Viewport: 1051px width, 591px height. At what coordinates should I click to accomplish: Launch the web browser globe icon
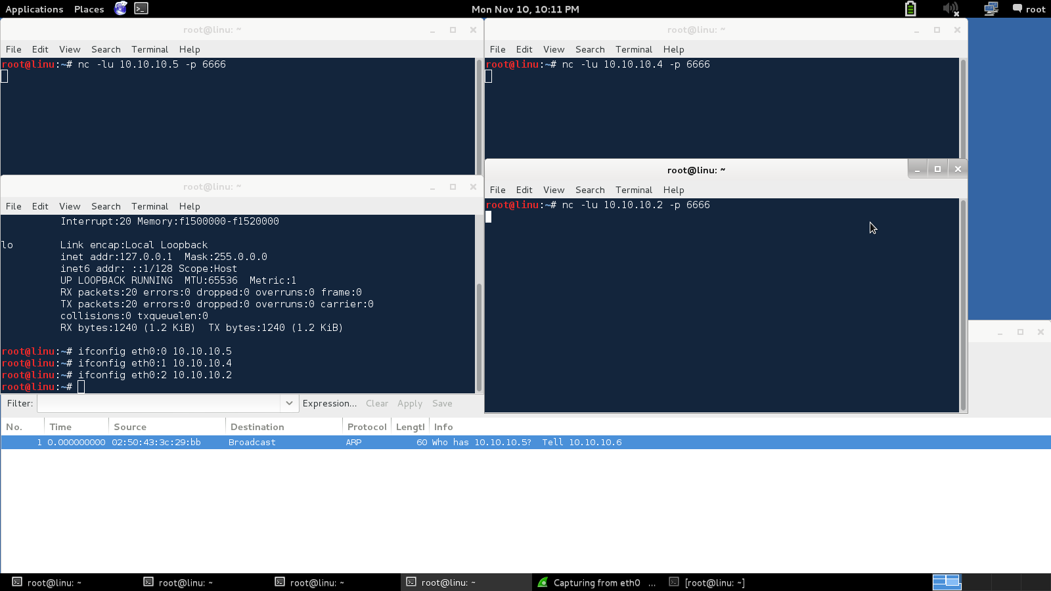121,9
